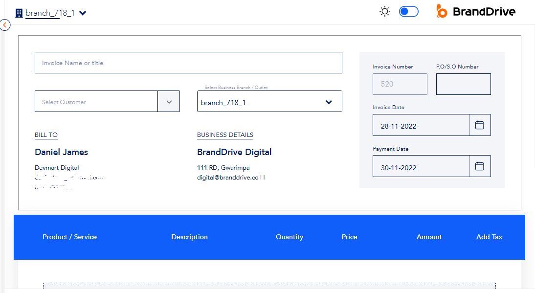Focus the Invoice Name or title field

click(x=188, y=63)
